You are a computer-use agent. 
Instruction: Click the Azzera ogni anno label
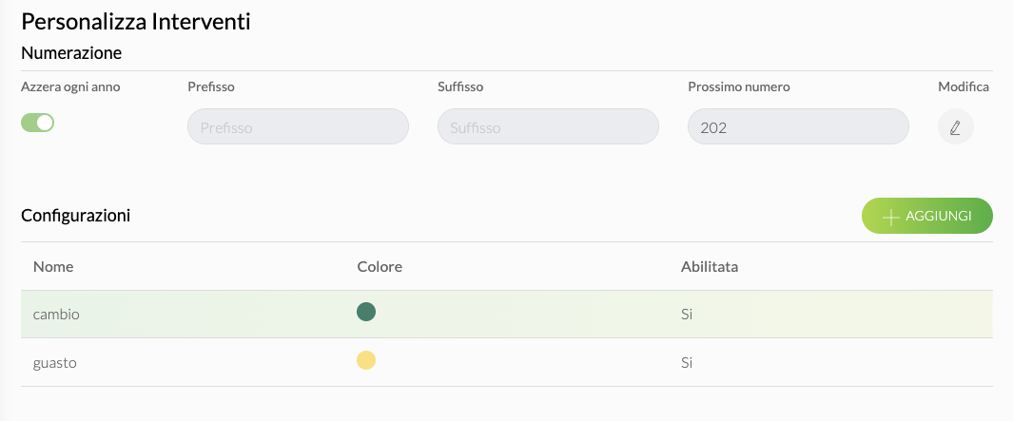pyautogui.click(x=70, y=86)
